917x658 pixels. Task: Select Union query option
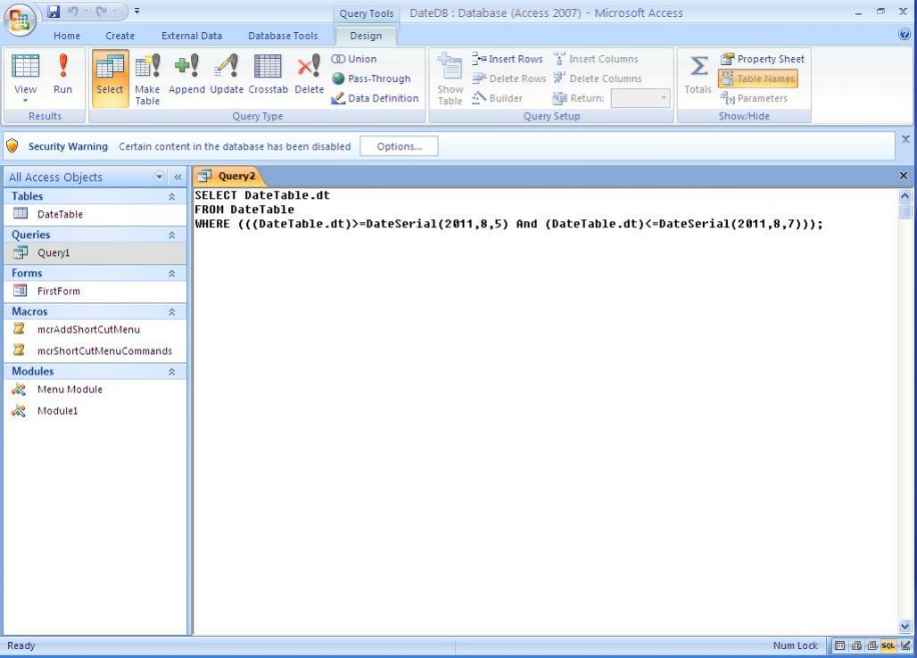click(354, 59)
